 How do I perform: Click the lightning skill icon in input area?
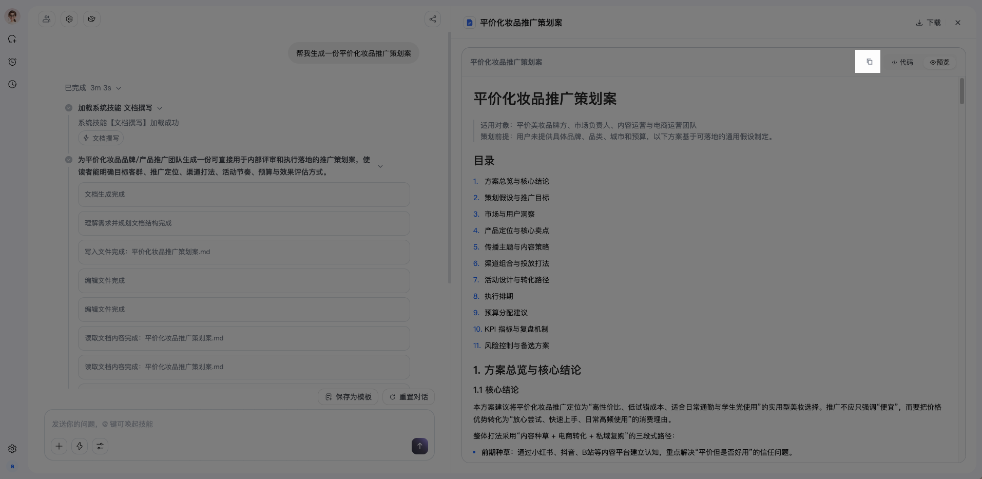pyautogui.click(x=80, y=446)
